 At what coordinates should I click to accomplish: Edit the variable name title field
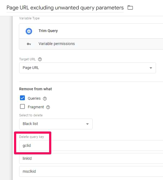coord(65,8)
